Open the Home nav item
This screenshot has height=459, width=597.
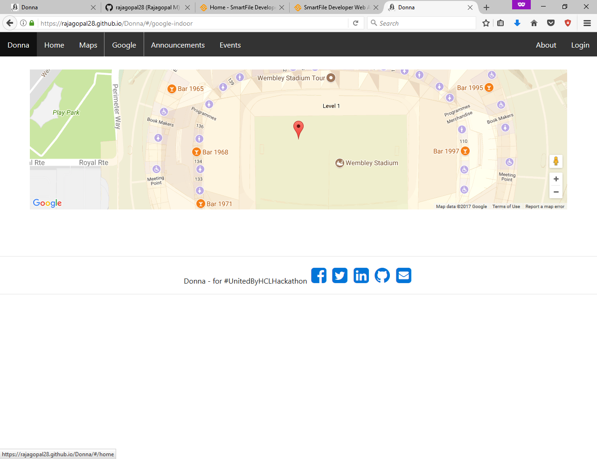point(54,45)
